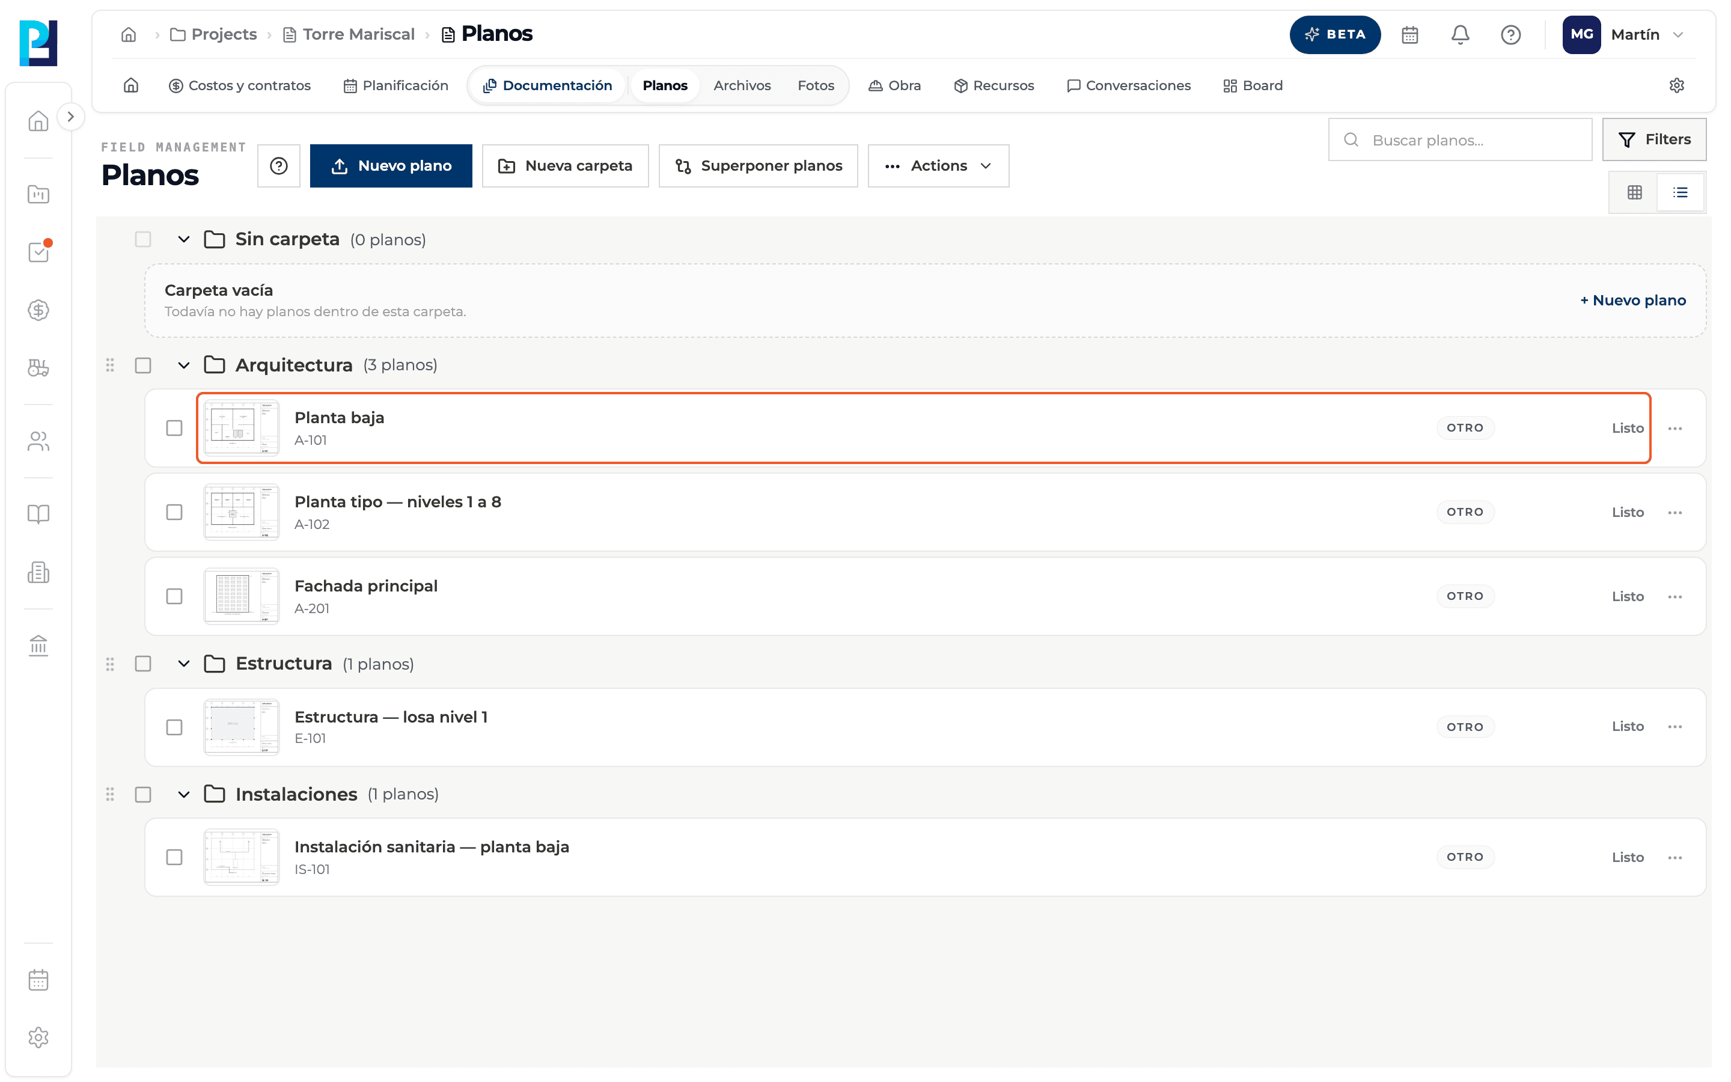Open the contacts people icon in sidebar

[x=38, y=441]
